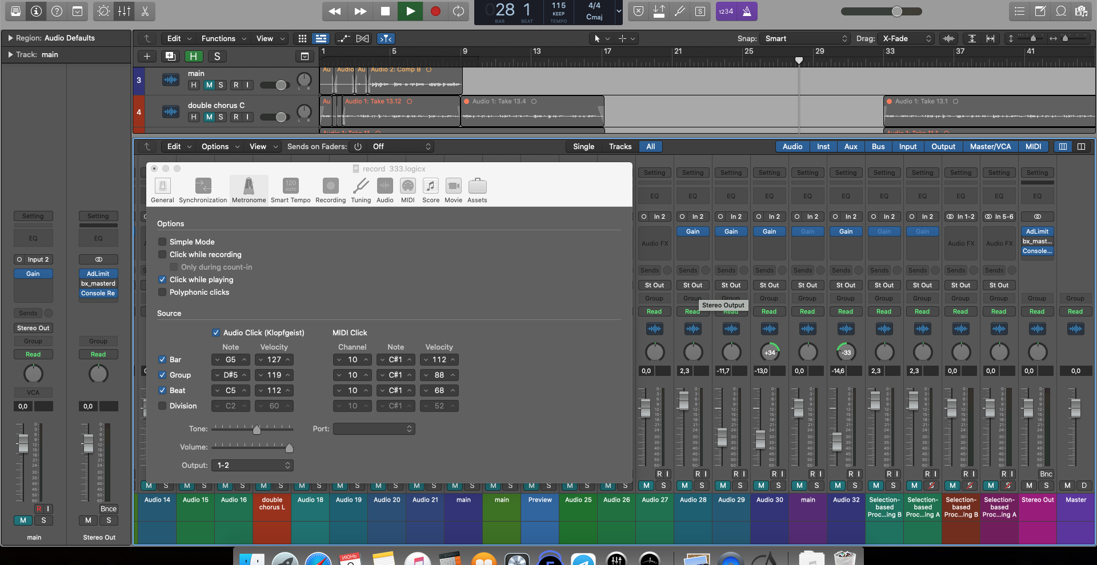Enable the Simple Mode checkbox

tap(163, 242)
